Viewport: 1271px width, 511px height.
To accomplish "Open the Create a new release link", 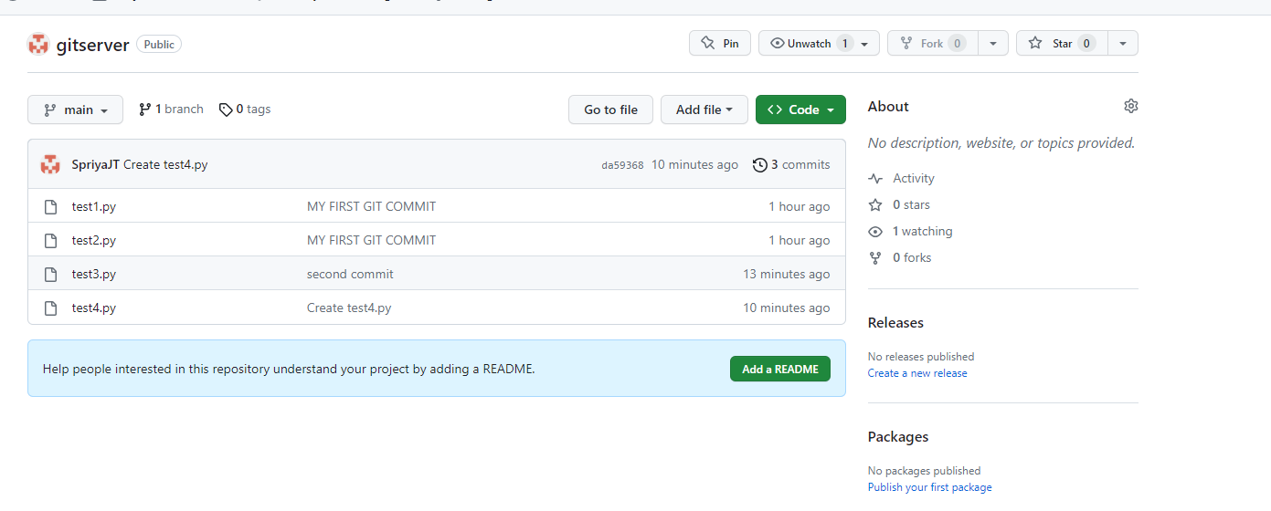I will (x=917, y=373).
